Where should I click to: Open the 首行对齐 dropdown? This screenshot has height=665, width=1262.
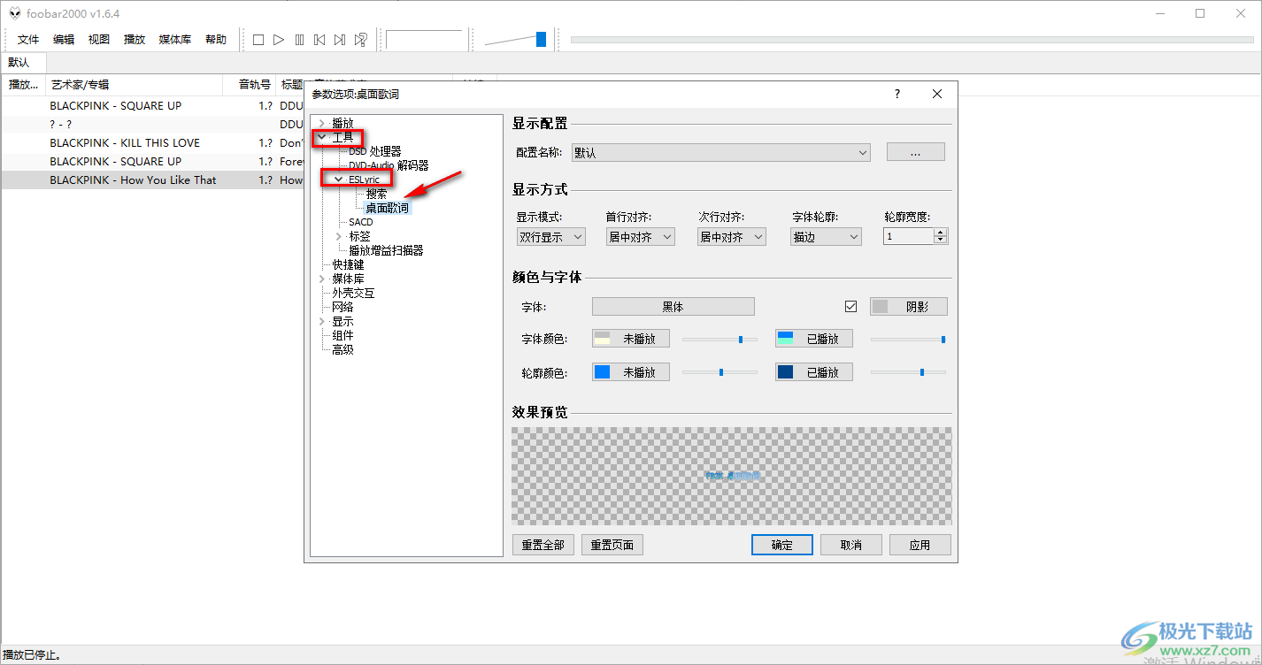tap(641, 237)
